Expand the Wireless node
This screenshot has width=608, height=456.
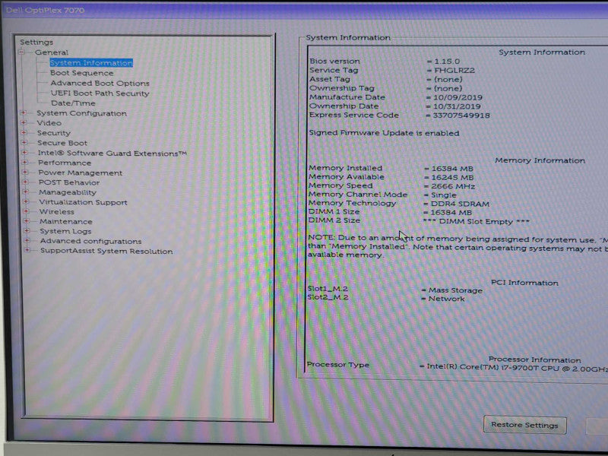pyautogui.click(x=27, y=211)
